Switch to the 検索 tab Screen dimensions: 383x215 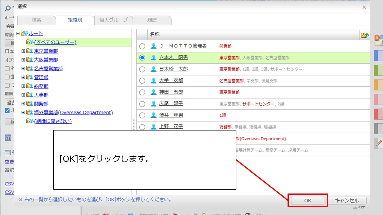pyautogui.click(x=37, y=20)
